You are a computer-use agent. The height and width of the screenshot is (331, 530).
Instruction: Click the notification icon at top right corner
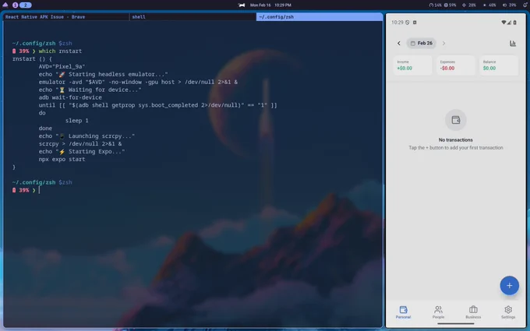[525, 5]
